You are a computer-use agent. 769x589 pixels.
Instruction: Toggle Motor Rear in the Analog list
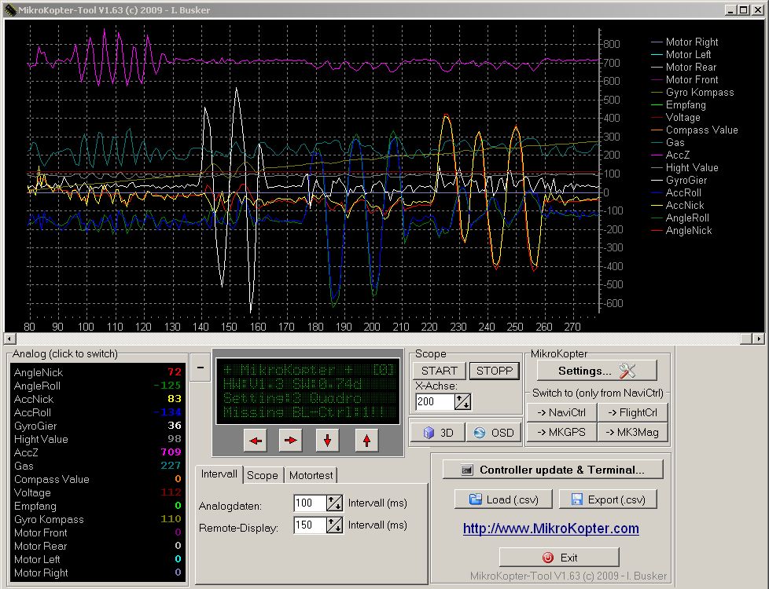(98, 546)
